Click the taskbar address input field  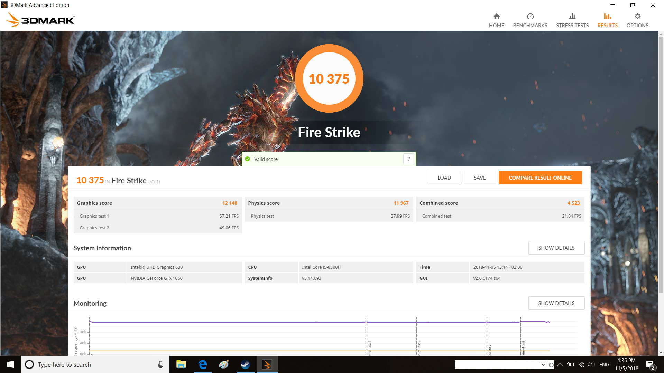[497, 365]
